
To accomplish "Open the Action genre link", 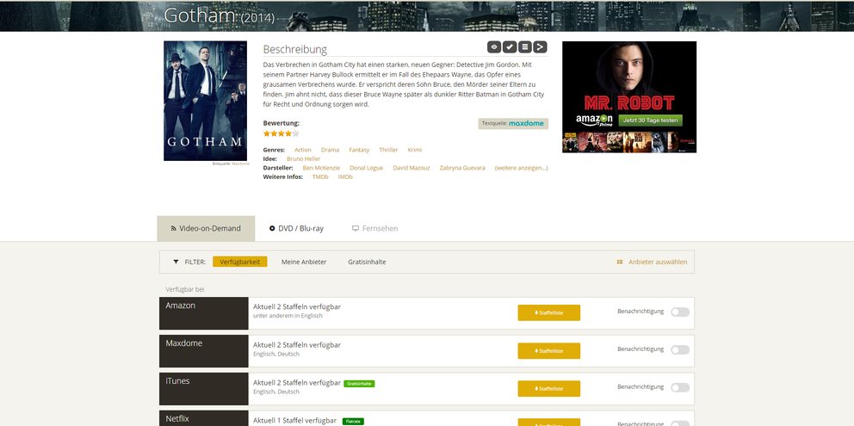I will point(303,150).
